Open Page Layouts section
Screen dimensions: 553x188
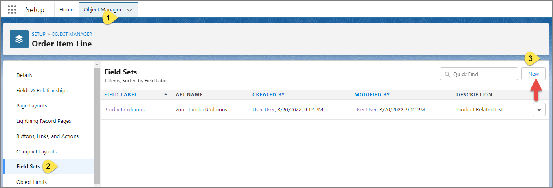tap(32, 106)
